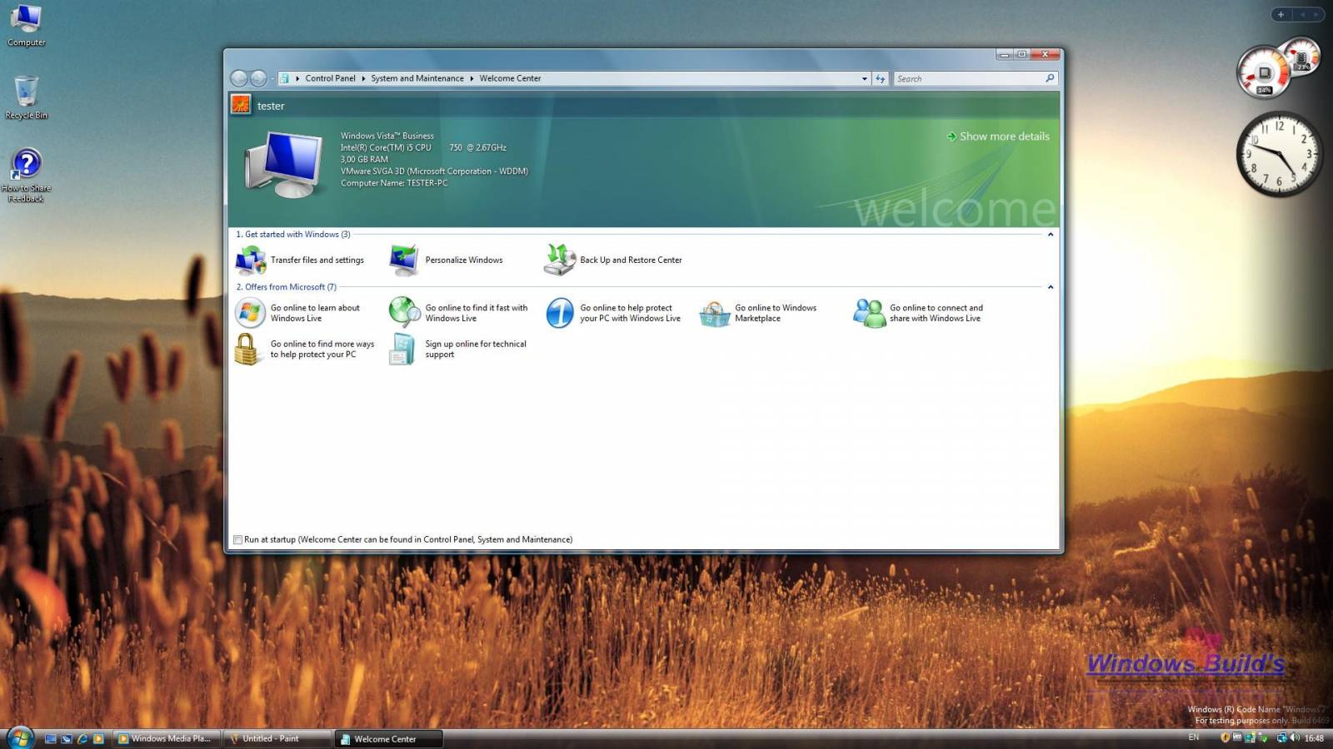The height and width of the screenshot is (749, 1333).
Task: Select Sign up online for technical support
Action: [458, 349]
